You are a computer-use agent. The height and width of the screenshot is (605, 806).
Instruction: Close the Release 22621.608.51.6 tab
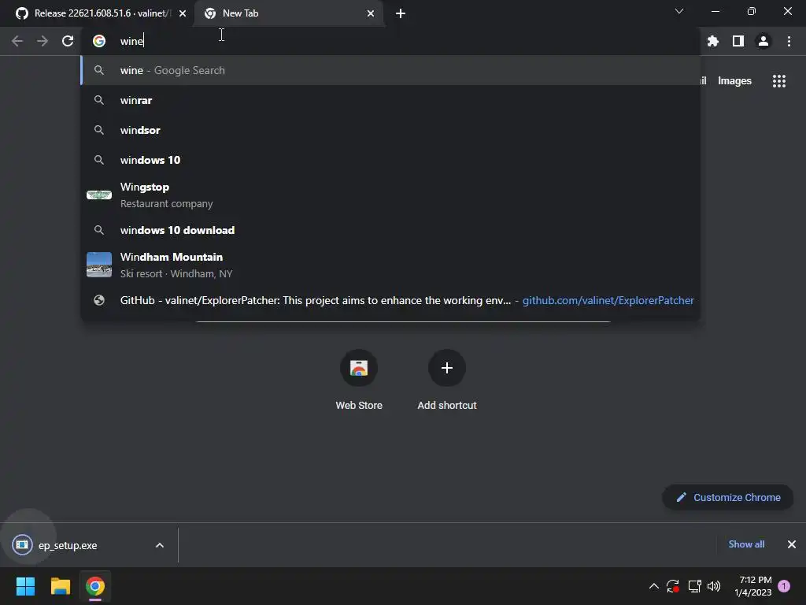[x=183, y=13]
